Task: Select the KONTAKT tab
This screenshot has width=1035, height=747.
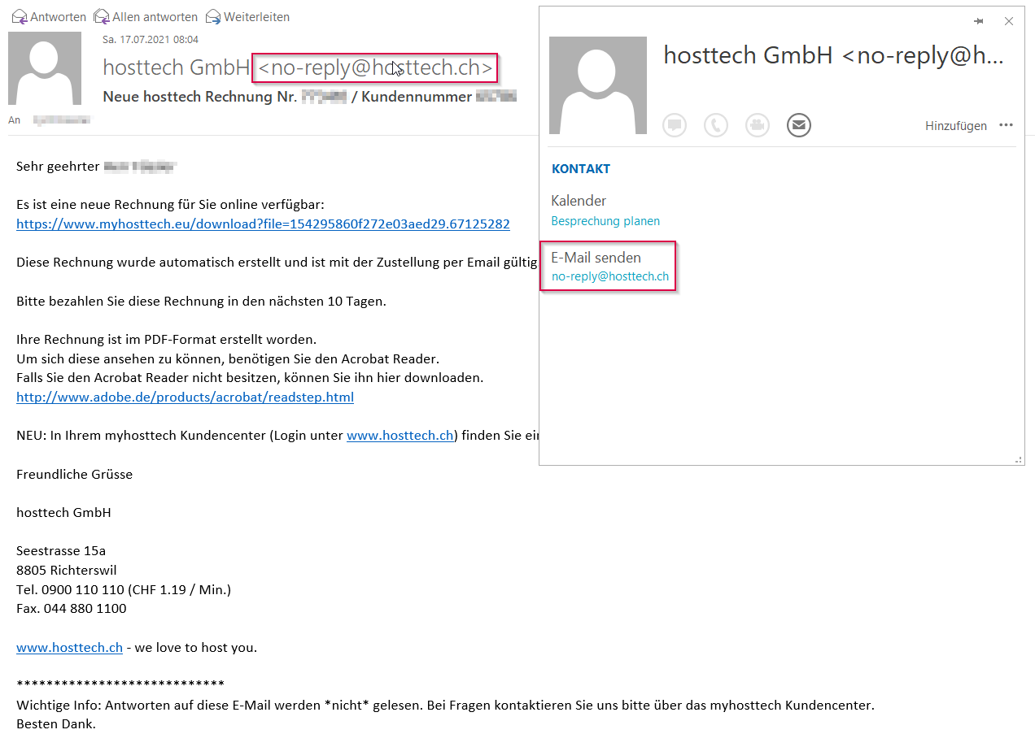Action: 581,169
